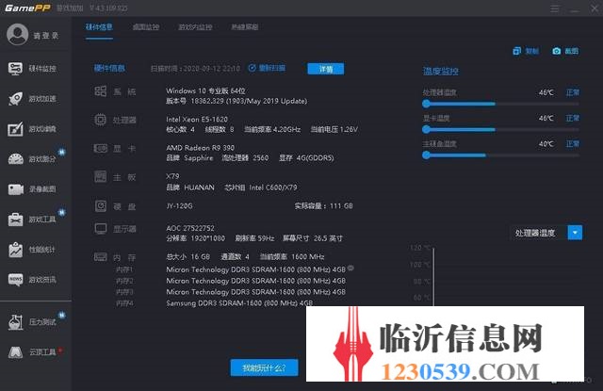
Task: Click the 'Intel Xeon E5-1620' processor name
Action: click(197, 119)
